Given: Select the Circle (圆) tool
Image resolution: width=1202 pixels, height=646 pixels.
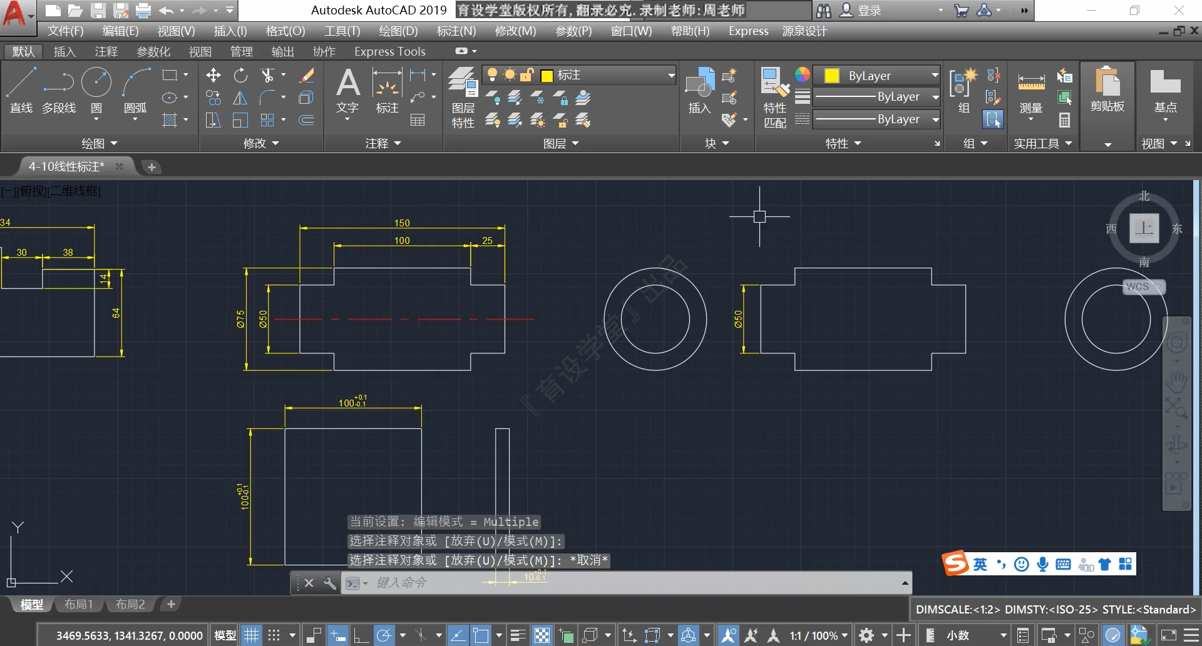Looking at the screenshot, I should [x=96, y=91].
